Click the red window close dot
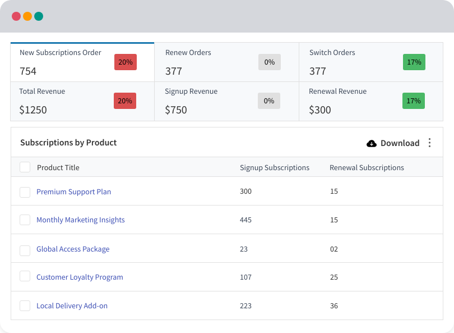The height and width of the screenshot is (333, 454). (x=16, y=16)
